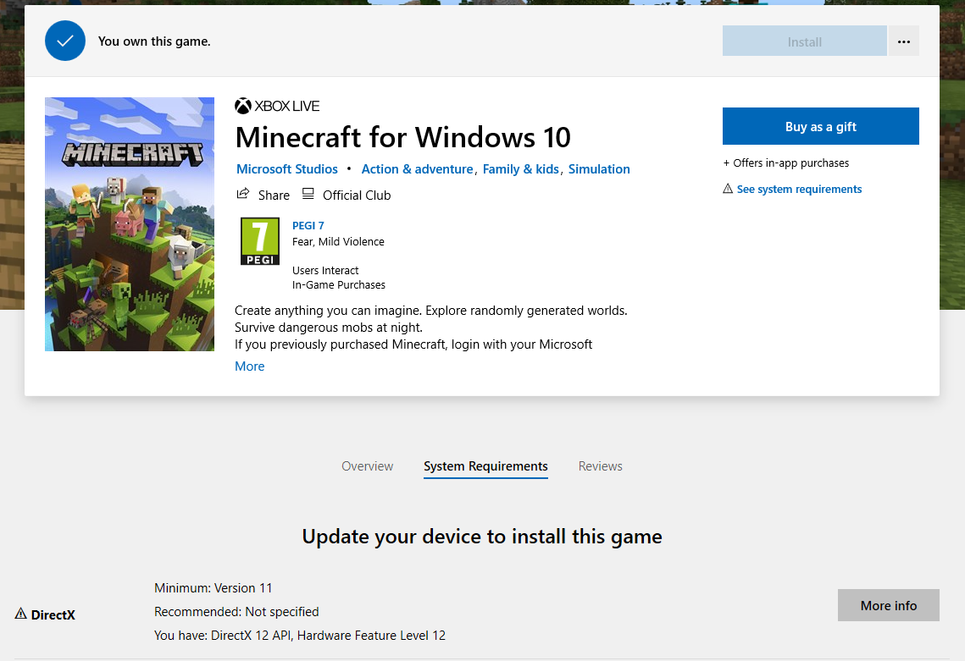Switch to the Reviews tab
This screenshot has width=965, height=661.
pos(600,466)
